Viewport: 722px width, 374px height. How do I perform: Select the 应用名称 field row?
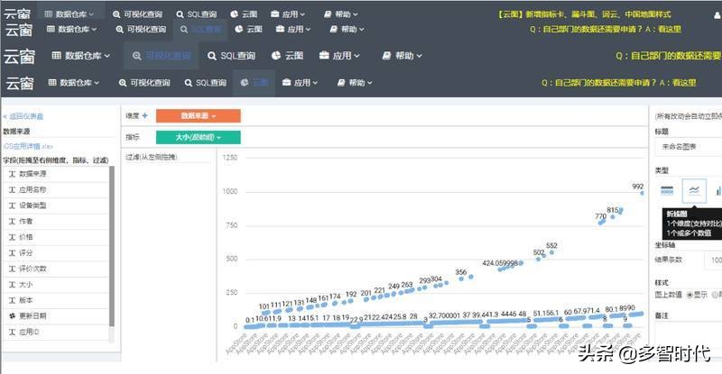point(56,189)
